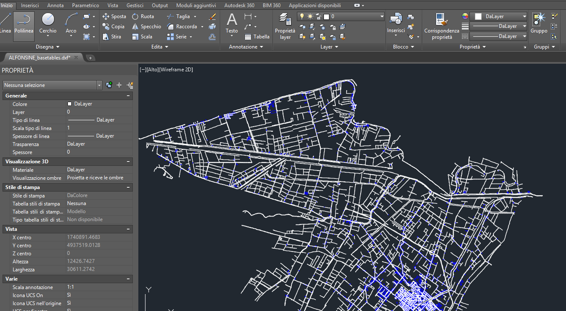The height and width of the screenshot is (311, 566).
Task: Click the Tabella stili di stampa Nessuna value
Action: (99, 203)
